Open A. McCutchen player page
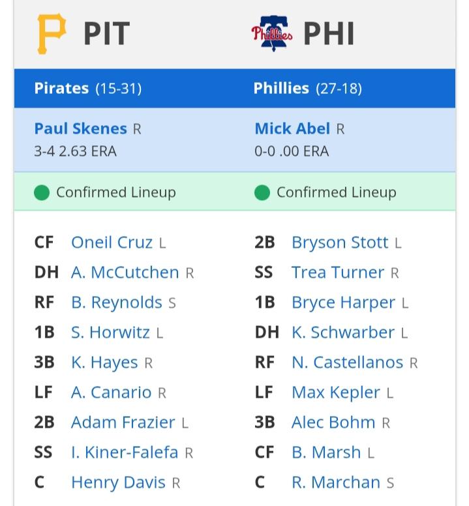The image size is (469, 506). coord(125,273)
